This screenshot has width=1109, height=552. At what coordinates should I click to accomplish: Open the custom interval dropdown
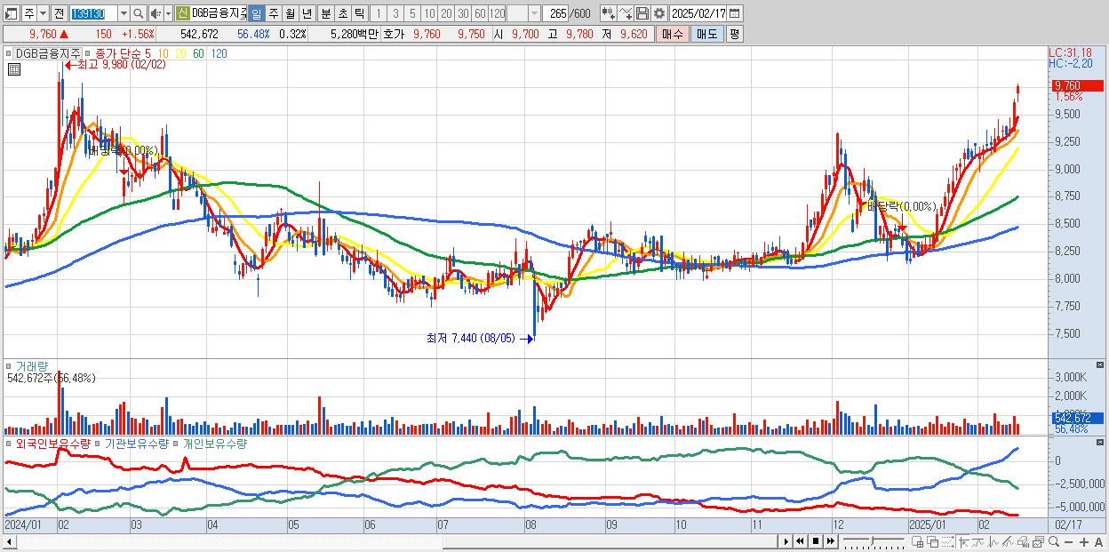[534, 13]
